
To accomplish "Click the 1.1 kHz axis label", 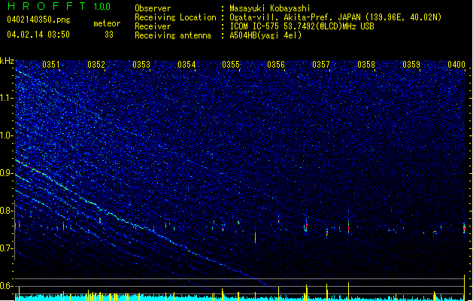I will coord(7,98).
